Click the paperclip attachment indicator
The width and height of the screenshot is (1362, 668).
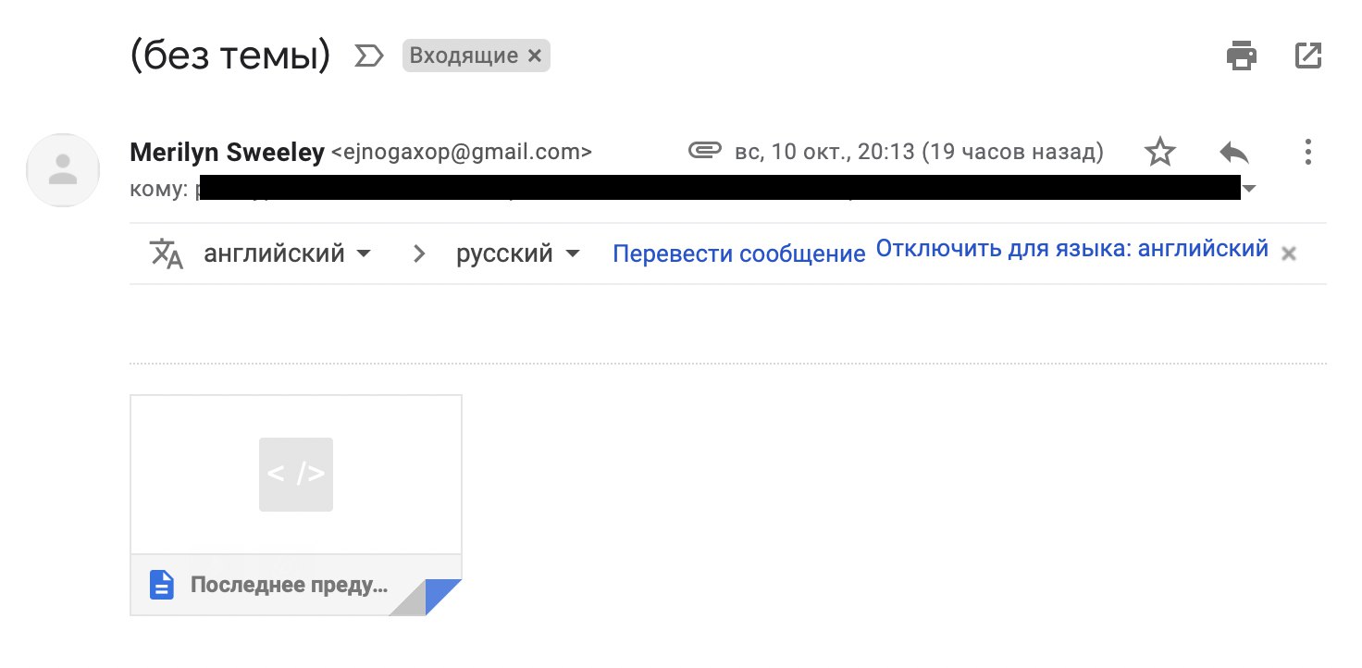point(704,151)
